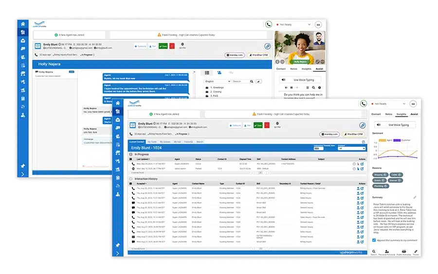Toggle Append this summary to my comment checkbox
The height and width of the screenshot is (274, 438).
[x=374, y=240]
